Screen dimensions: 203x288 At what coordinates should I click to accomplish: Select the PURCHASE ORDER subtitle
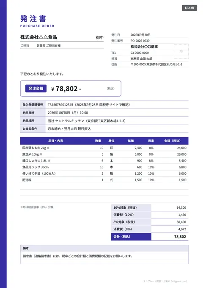[37, 26]
